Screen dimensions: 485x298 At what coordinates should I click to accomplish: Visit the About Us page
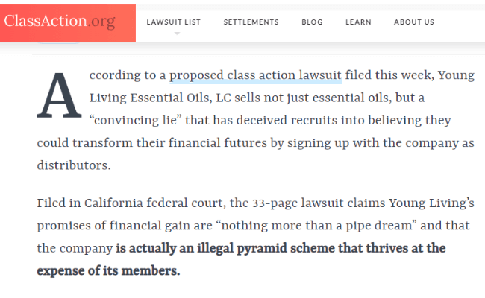click(414, 22)
